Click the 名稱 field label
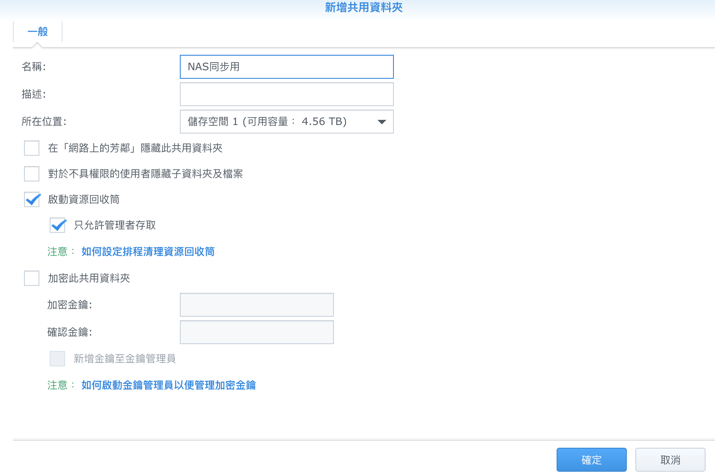The width and height of the screenshot is (715, 476). click(x=33, y=67)
